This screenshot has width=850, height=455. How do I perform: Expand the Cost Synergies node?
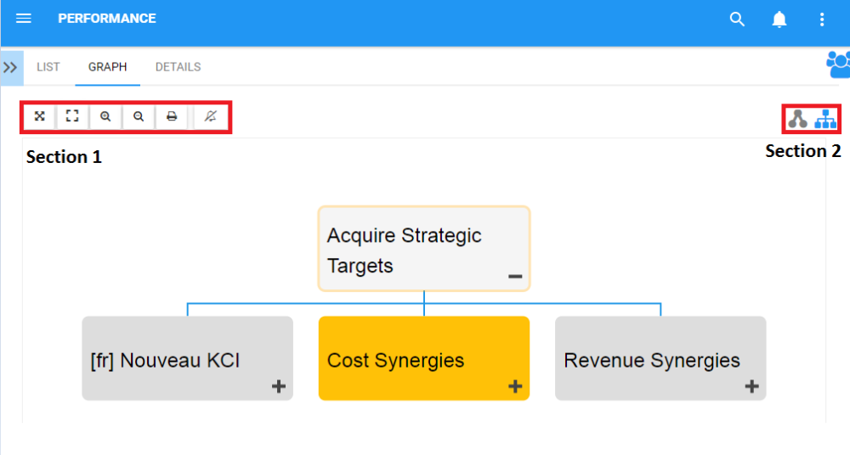point(514,387)
